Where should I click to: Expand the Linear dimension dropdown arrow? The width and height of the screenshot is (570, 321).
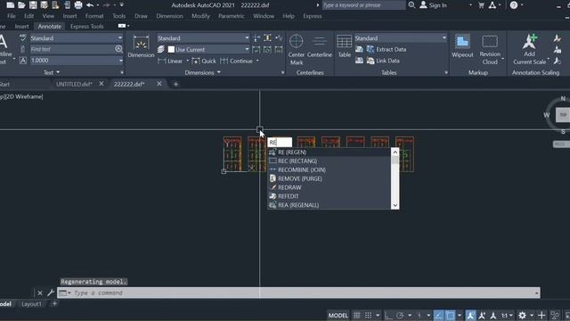coord(188,61)
